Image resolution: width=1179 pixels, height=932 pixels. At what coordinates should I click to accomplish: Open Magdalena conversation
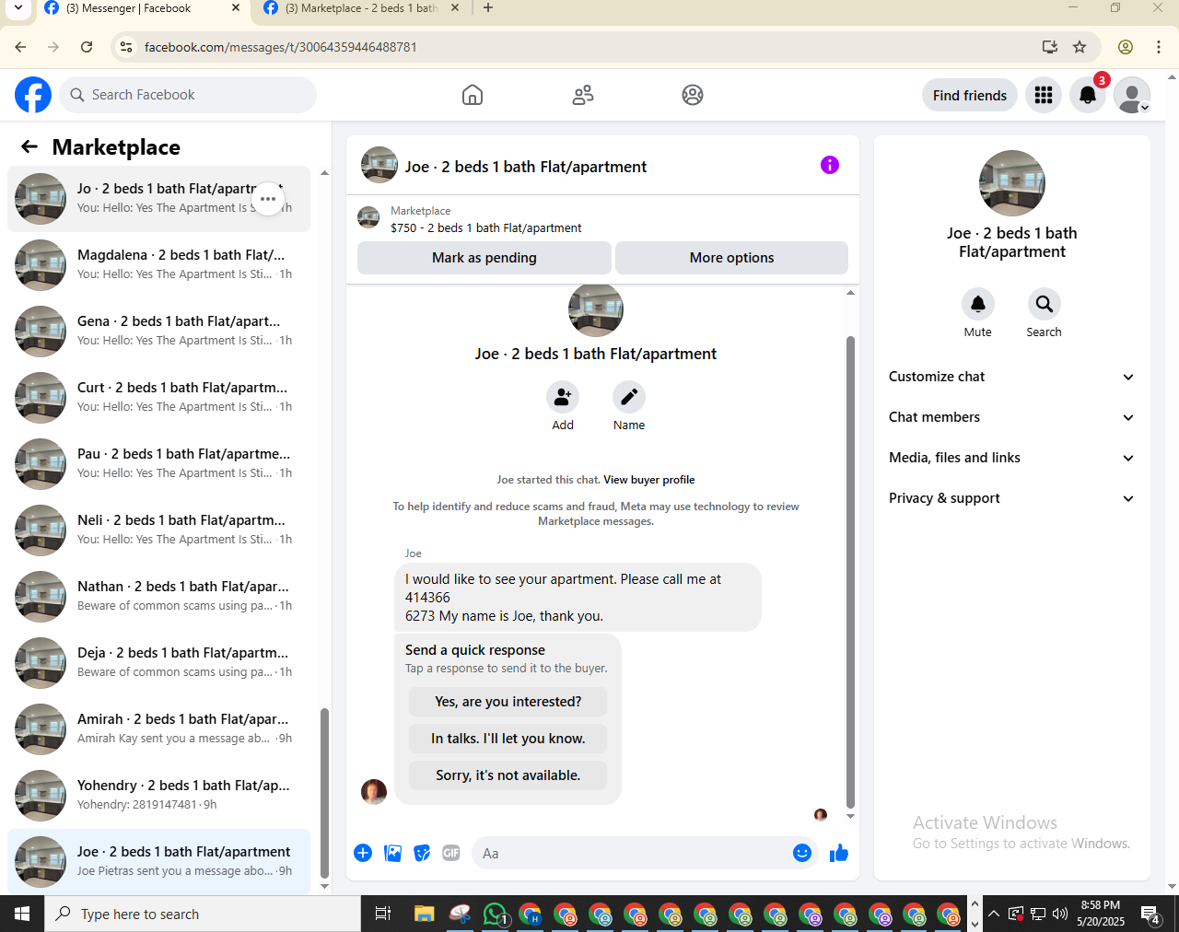[158, 265]
